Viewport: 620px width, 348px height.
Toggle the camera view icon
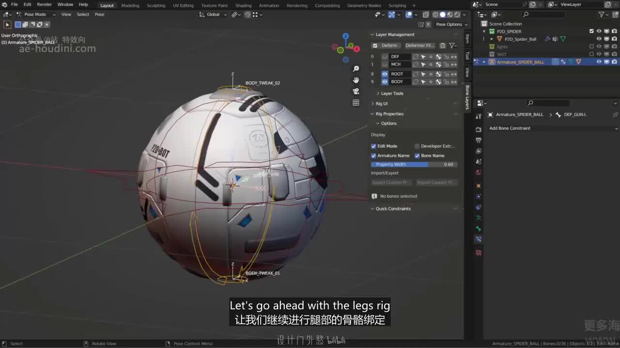(x=356, y=91)
